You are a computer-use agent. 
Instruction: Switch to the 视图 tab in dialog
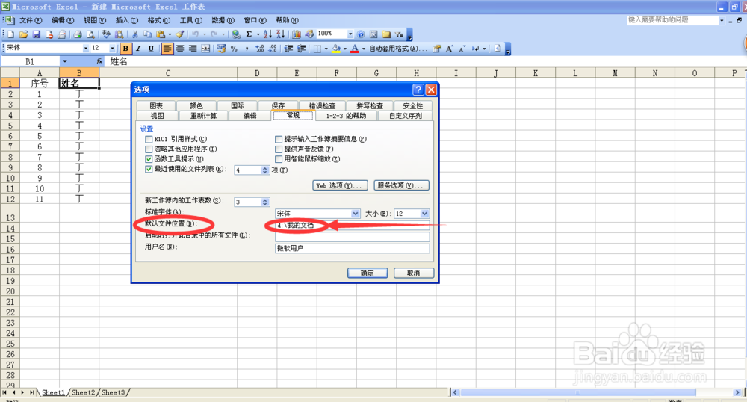click(157, 116)
